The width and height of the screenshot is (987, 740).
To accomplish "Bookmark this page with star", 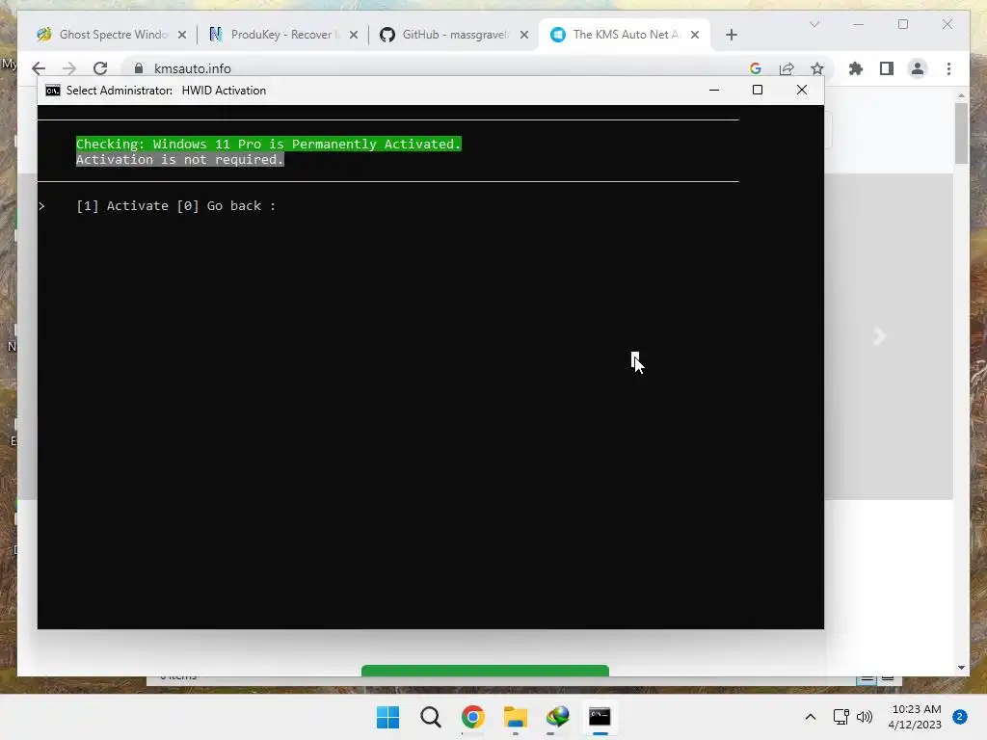I will [817, 68].
